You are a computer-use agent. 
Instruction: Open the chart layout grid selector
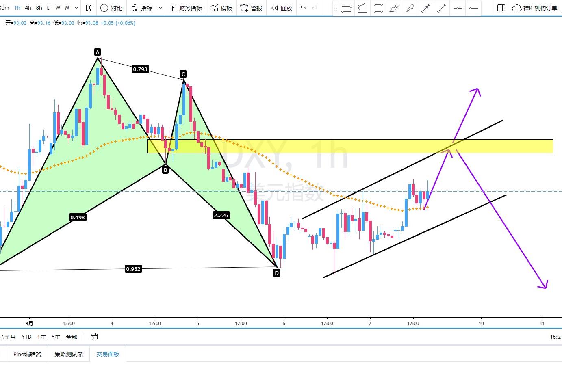pyautogui.click(x=501, y=8)
